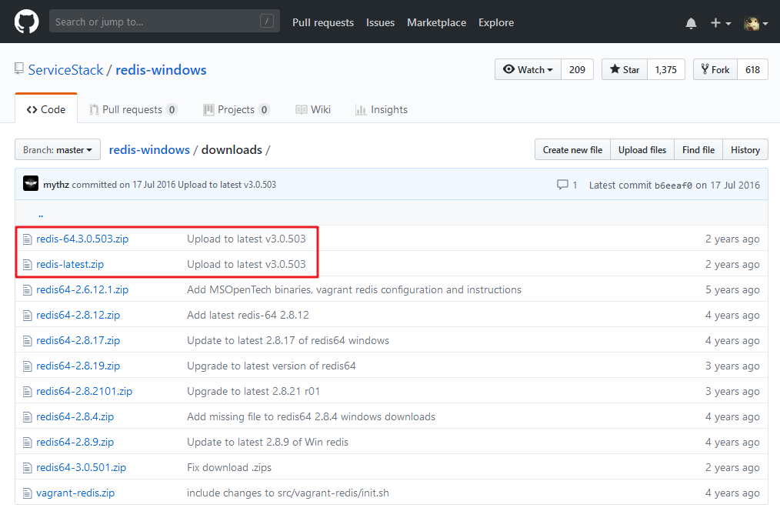This screenshot has width=780, height=518.
Task: Star the redis-windows repository
Action: pyautogui.click(x=625, y=69)
